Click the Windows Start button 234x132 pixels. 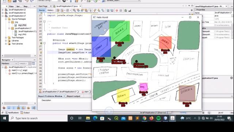[4, 118]
